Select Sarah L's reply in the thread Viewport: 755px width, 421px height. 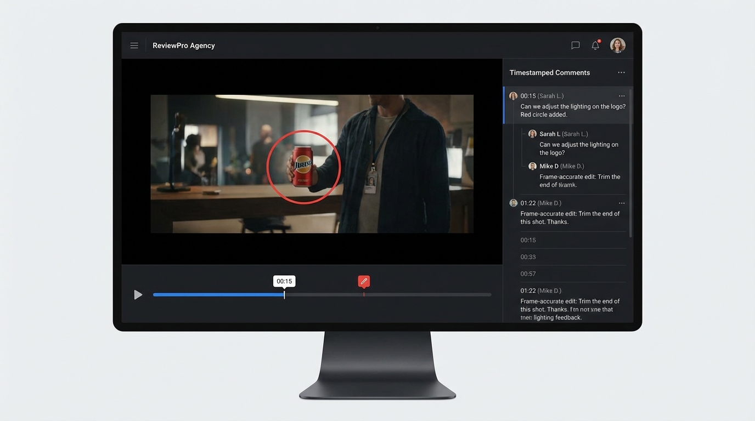(578, 144)
